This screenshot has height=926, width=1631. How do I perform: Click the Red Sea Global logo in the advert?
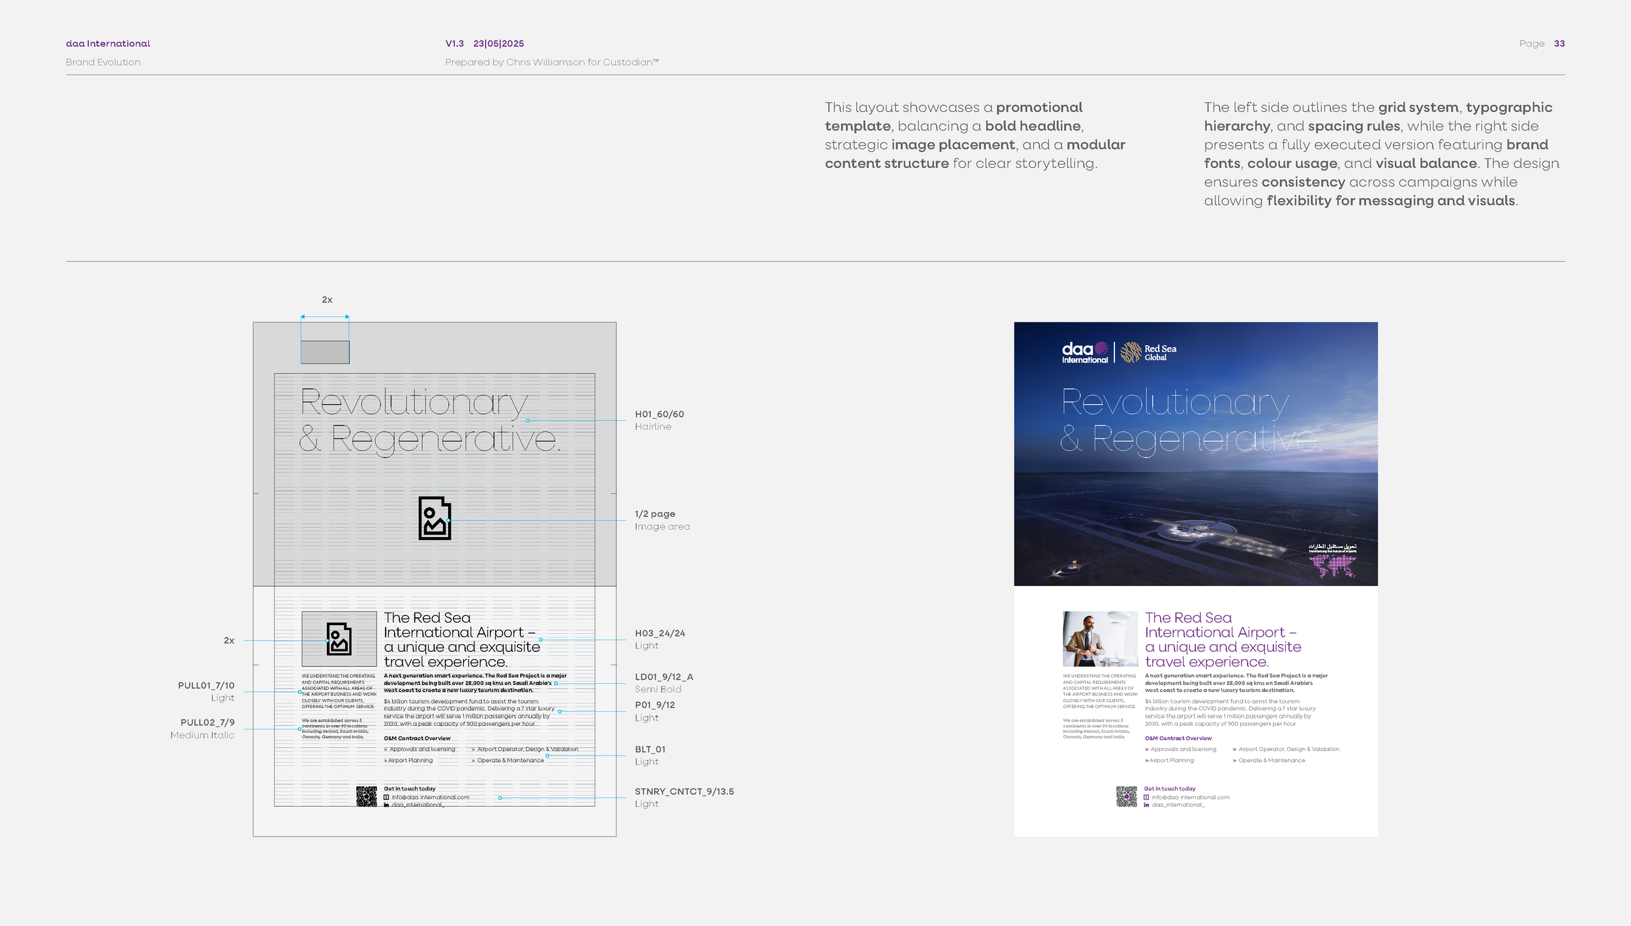(1149, 352)
